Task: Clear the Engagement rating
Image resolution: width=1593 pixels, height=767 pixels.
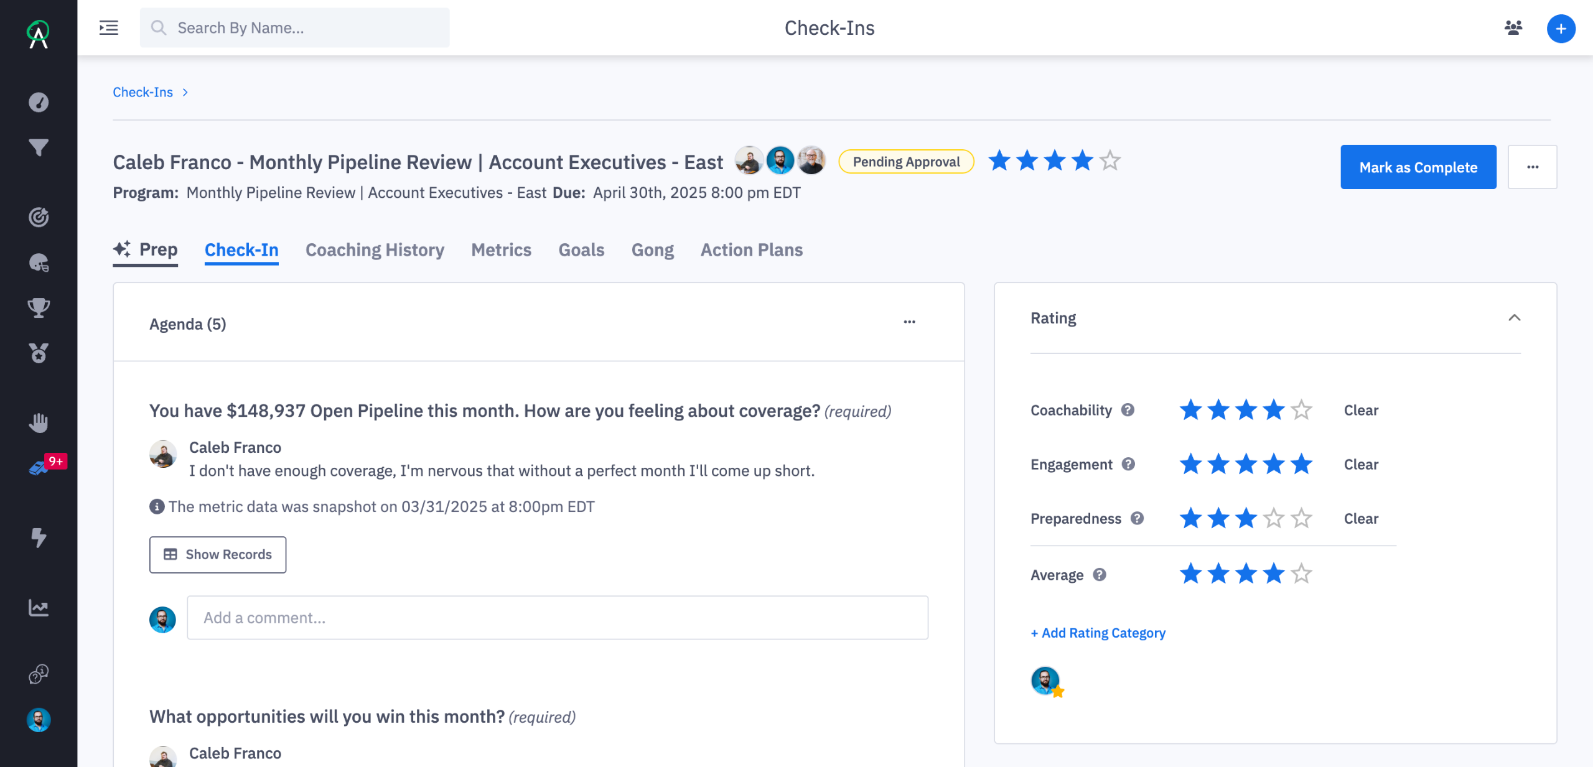Action: point(1360,465)
